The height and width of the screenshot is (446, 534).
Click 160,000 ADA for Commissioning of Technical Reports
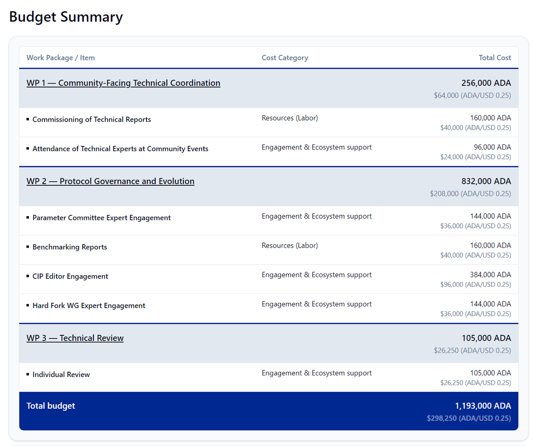490,118
